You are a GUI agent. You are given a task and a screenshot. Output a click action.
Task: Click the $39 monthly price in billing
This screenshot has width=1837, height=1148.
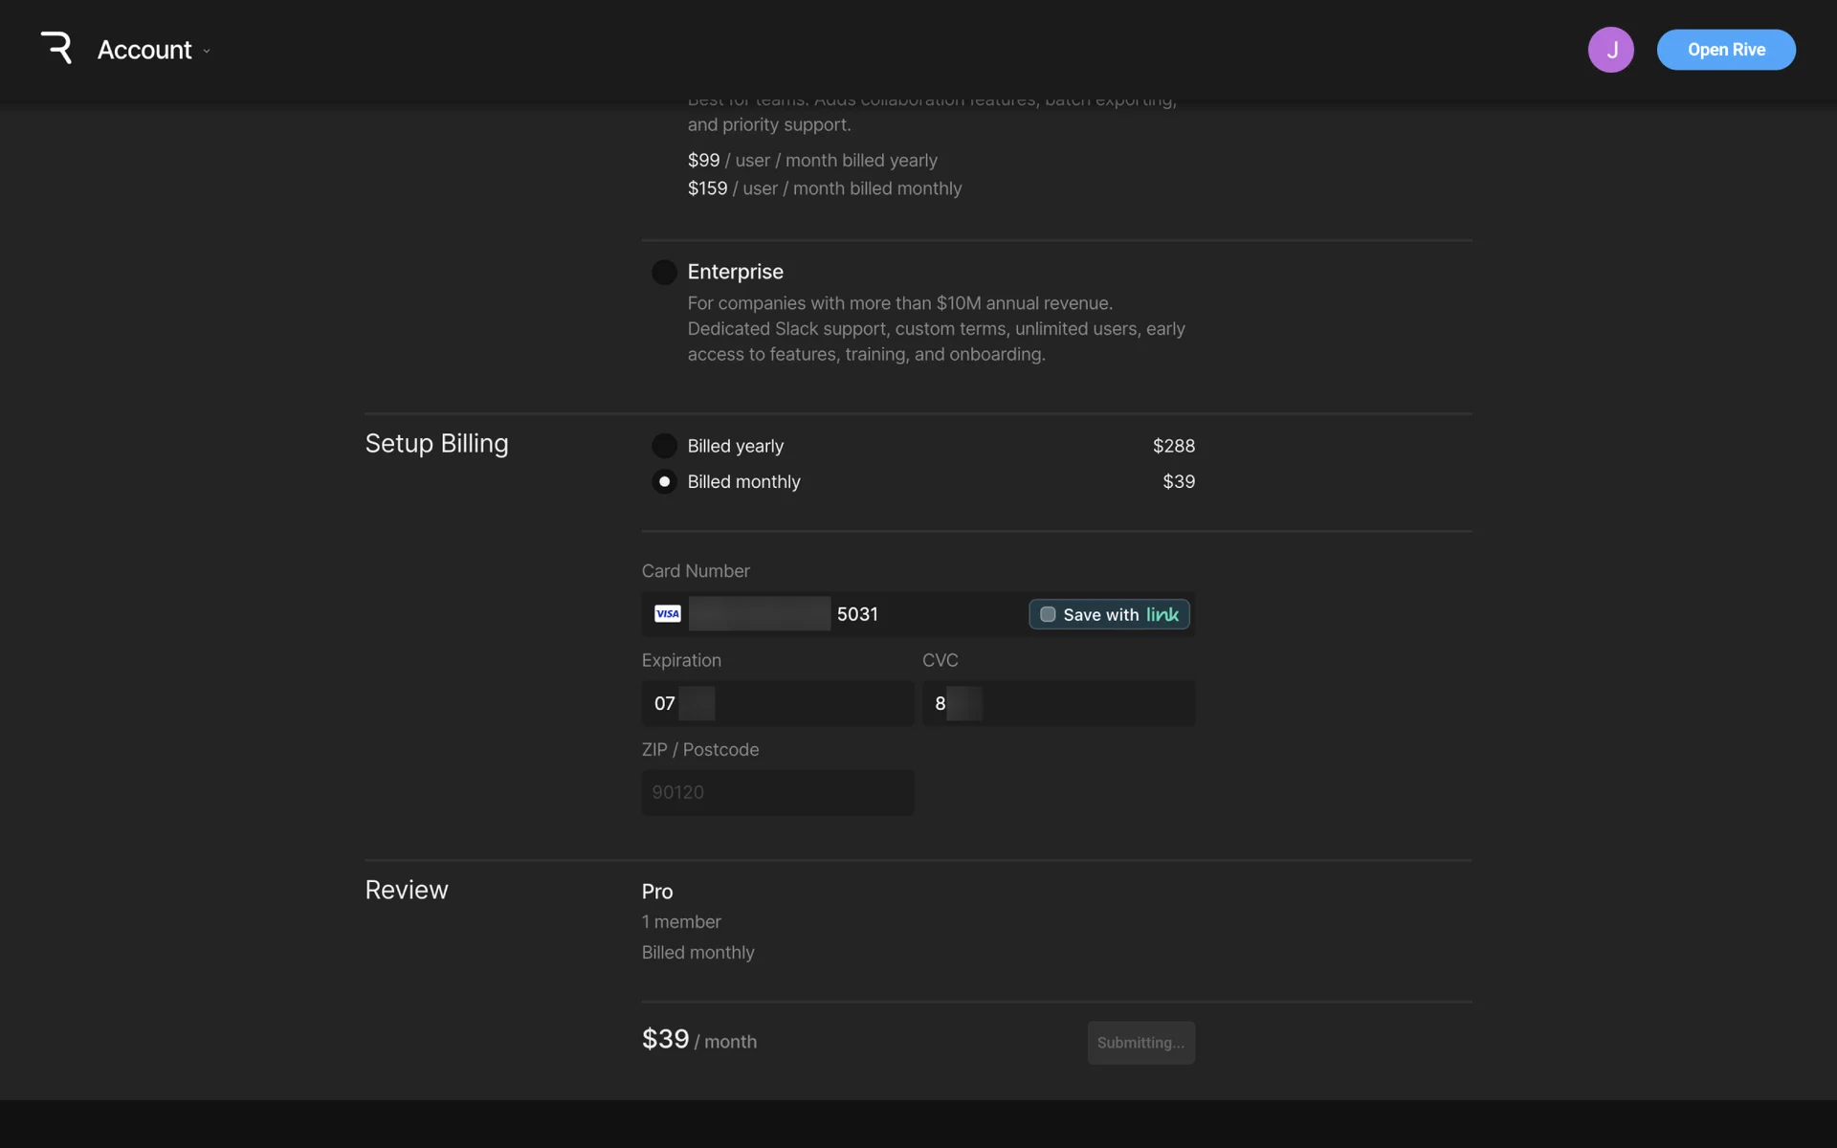(x=1178, y=482)
